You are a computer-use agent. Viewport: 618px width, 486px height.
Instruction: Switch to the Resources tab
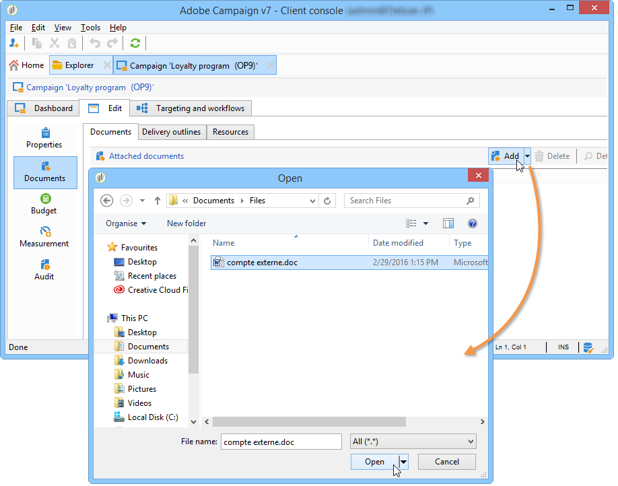click(230, 132)
